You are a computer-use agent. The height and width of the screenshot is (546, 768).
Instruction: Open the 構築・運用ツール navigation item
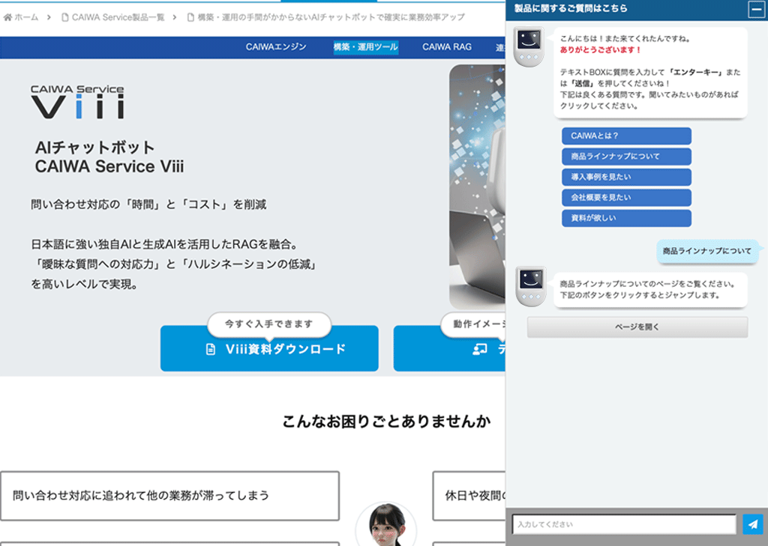click(365, 47)
